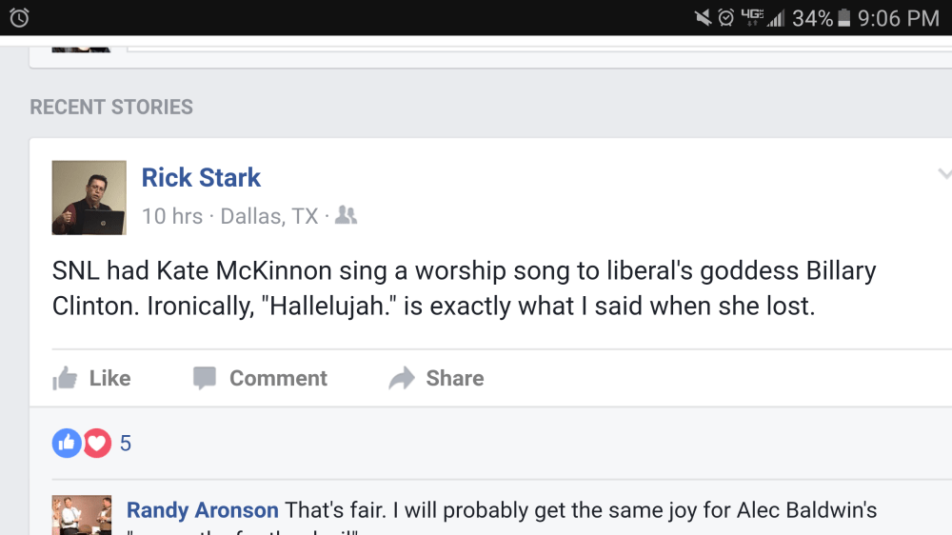Tap the 10 hrs post timestamp
The height and width of the screenshot is (535, 952).
(171, 216)
